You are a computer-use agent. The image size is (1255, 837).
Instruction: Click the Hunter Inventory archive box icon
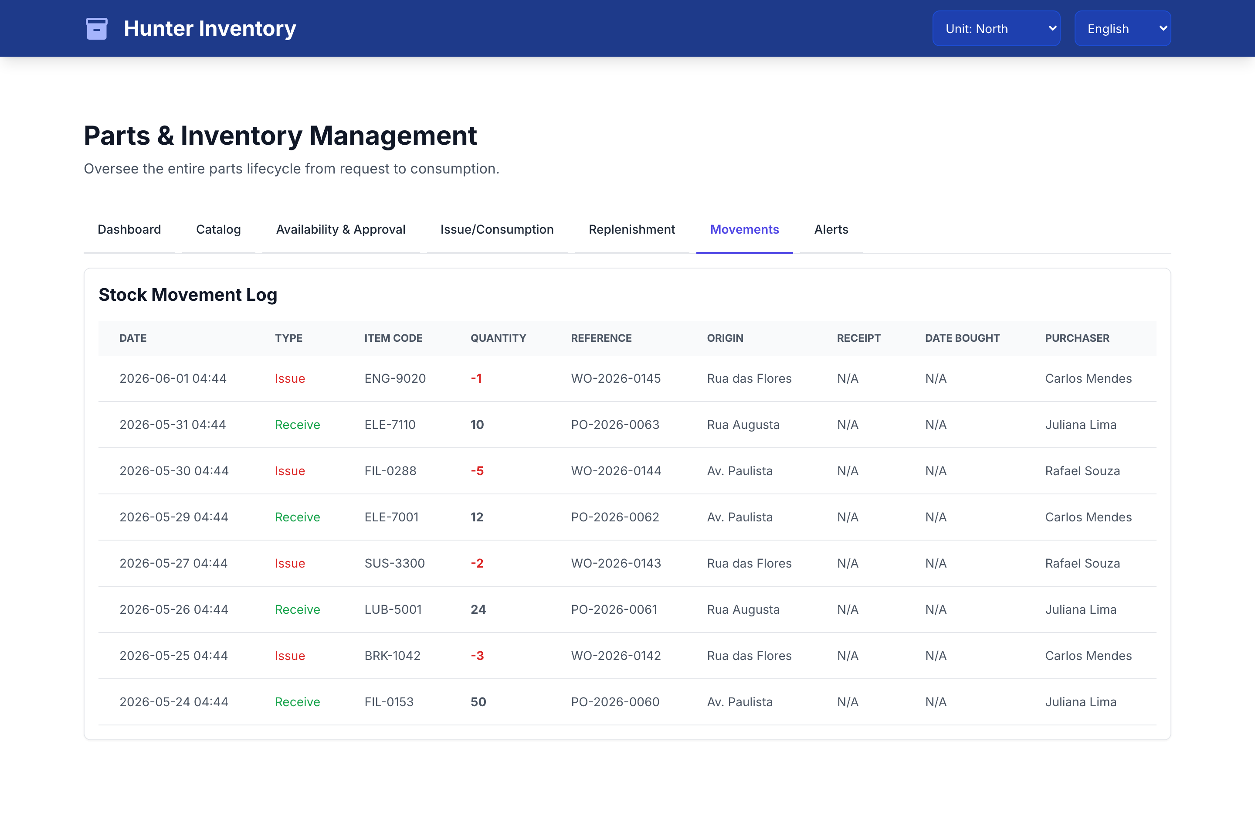[x=97, y=28]
